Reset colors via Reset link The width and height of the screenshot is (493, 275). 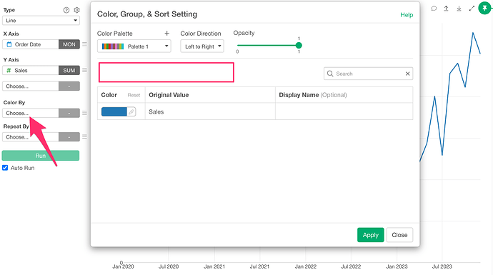point(134,95)
